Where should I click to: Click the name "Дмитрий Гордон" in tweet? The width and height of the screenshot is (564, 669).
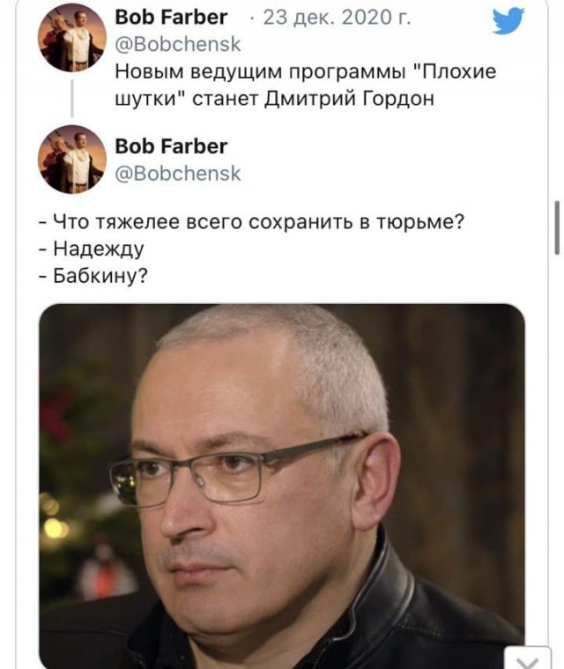click(x=349, y=99)
